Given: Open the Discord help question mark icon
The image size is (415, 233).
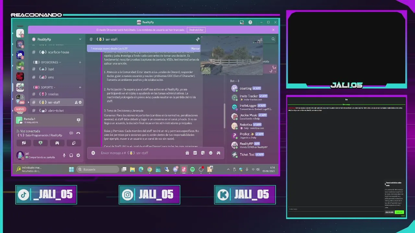Looking at the screenshot, I should 250,22.
